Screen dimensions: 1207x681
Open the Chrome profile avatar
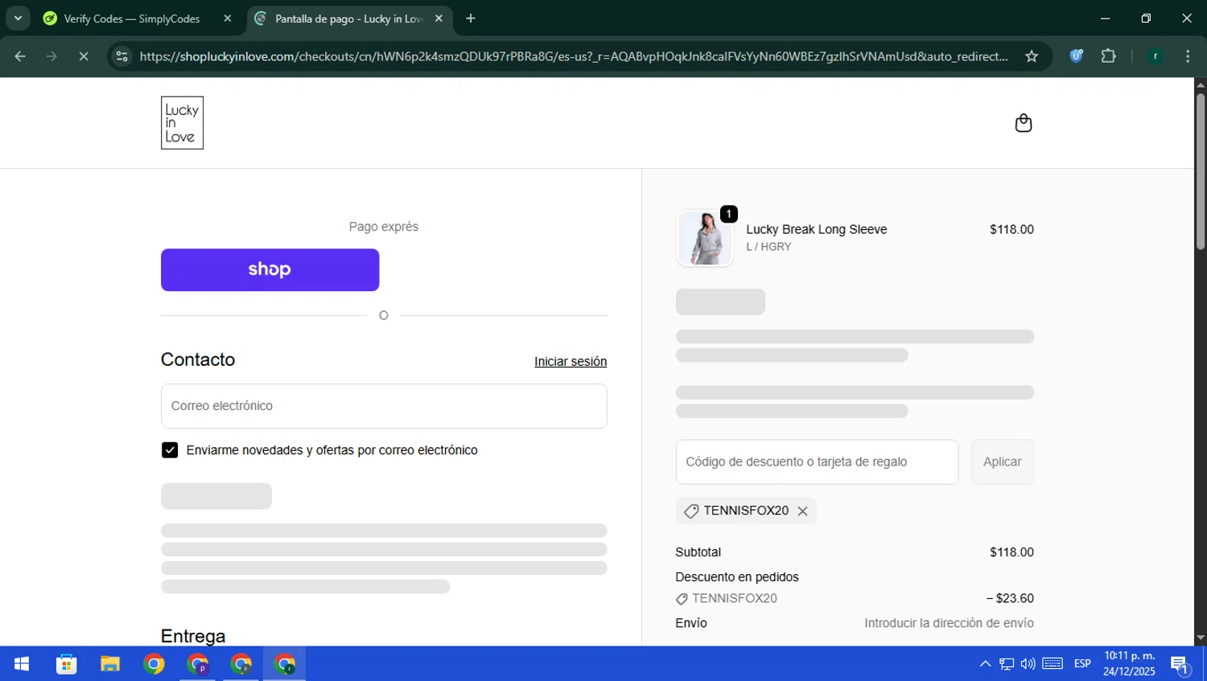[x=1156, y=56]
